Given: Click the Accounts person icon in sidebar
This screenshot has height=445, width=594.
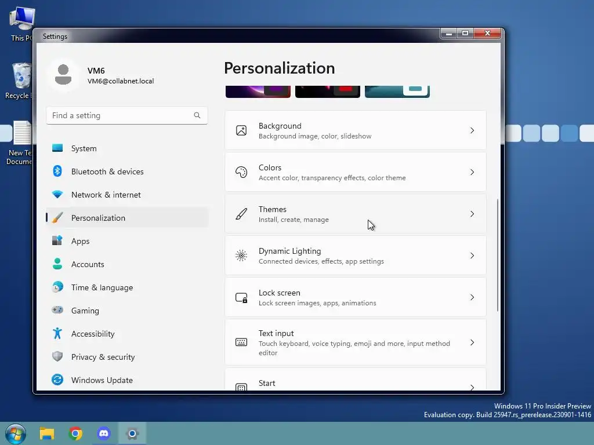Looking at the screenshot, I should [x=57, y=264].
